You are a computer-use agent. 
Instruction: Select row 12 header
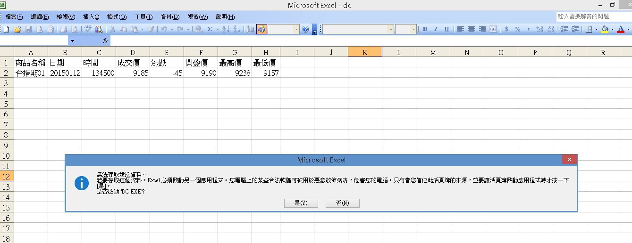pos(7,177)
